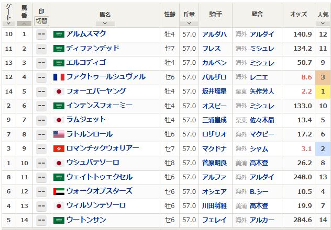Open horse page for ロマンチックウォリアー
The height and width of the screenshot is (230, 331).
(x=103, y=148)
